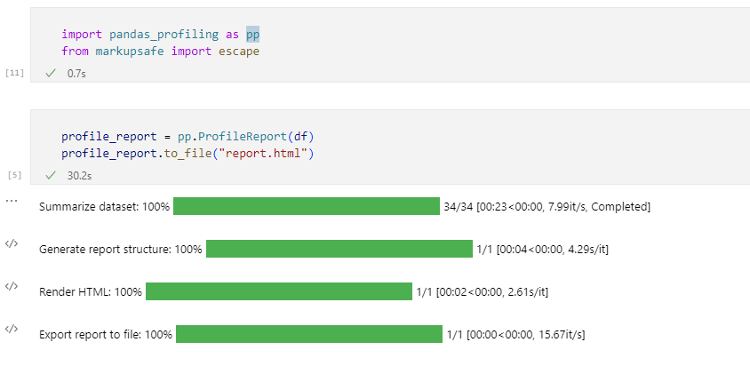Screen dimensions: 750x374
Task: Click the Summarize dataset progress bar
Action: coord(307,206)
